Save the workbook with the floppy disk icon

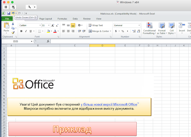pyautogui.click(x=9, y=13)
